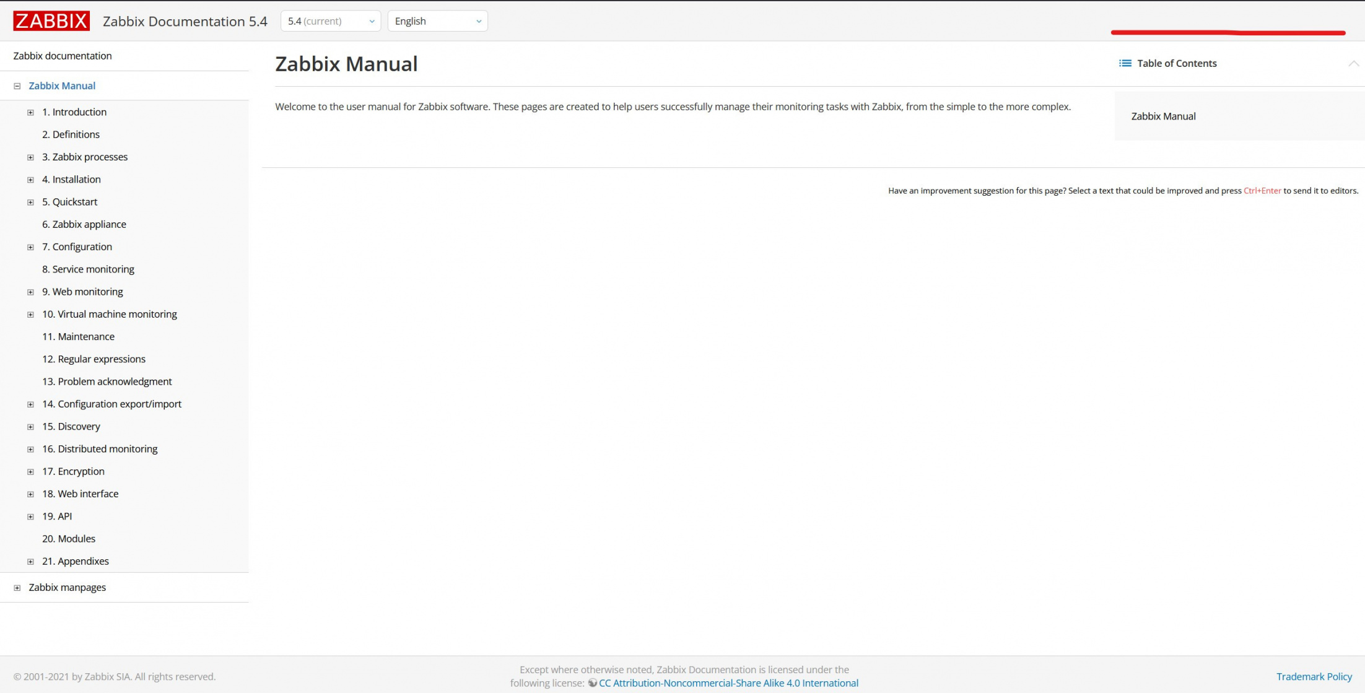Collapse the Zabbix Manual tree node
The width and height of the screenshot is (1365, 693).
coord(17,86)
